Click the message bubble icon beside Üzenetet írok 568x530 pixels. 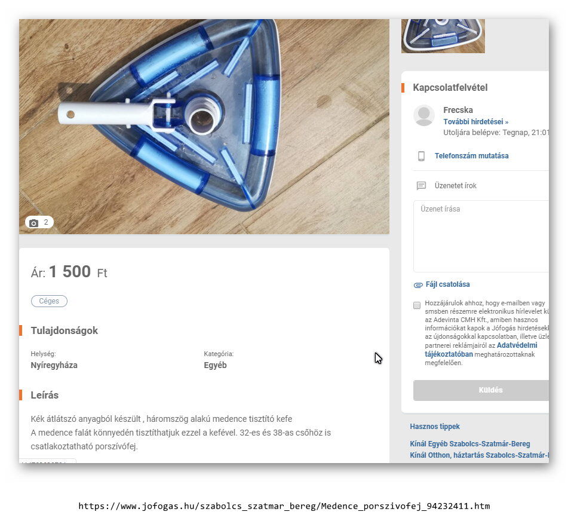(421, 186)
